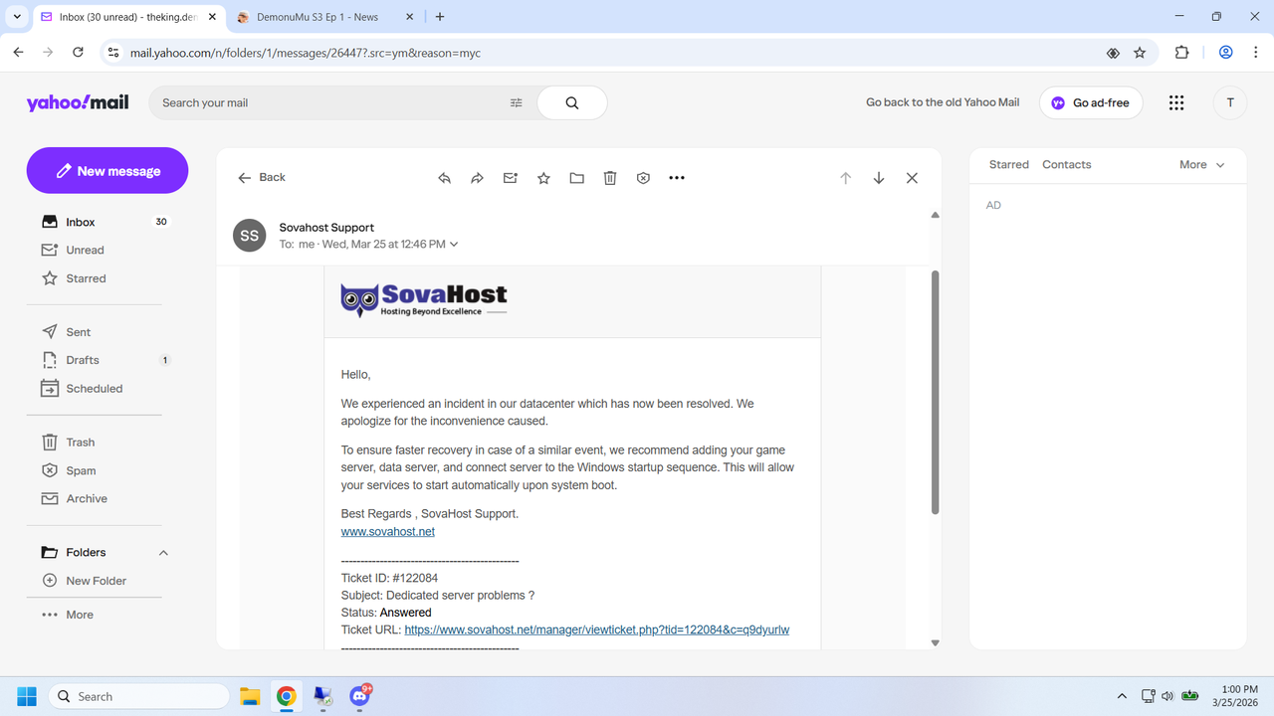Click the Windows taskbar Search box
Viewport: 1274px width, 716px height.
(x=138, y=696)
